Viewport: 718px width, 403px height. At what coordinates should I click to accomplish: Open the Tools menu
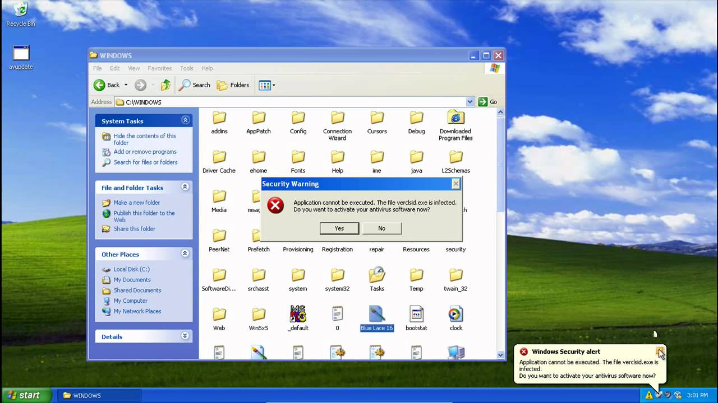coord(187,68)
